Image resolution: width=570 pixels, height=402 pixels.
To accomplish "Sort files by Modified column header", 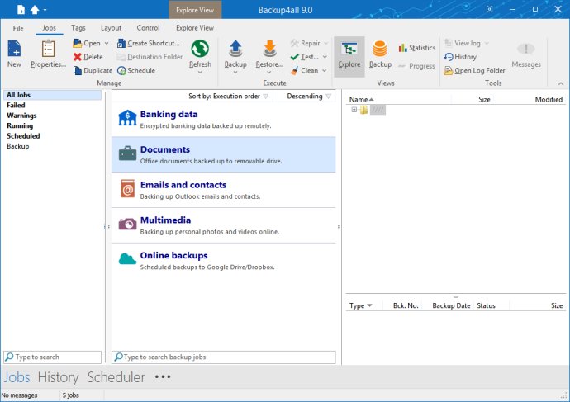I will tap(549, 100).
